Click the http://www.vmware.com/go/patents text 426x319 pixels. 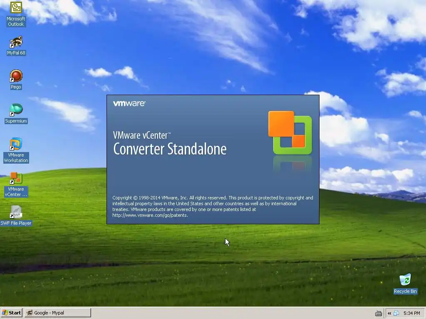[x=150, y=215]
